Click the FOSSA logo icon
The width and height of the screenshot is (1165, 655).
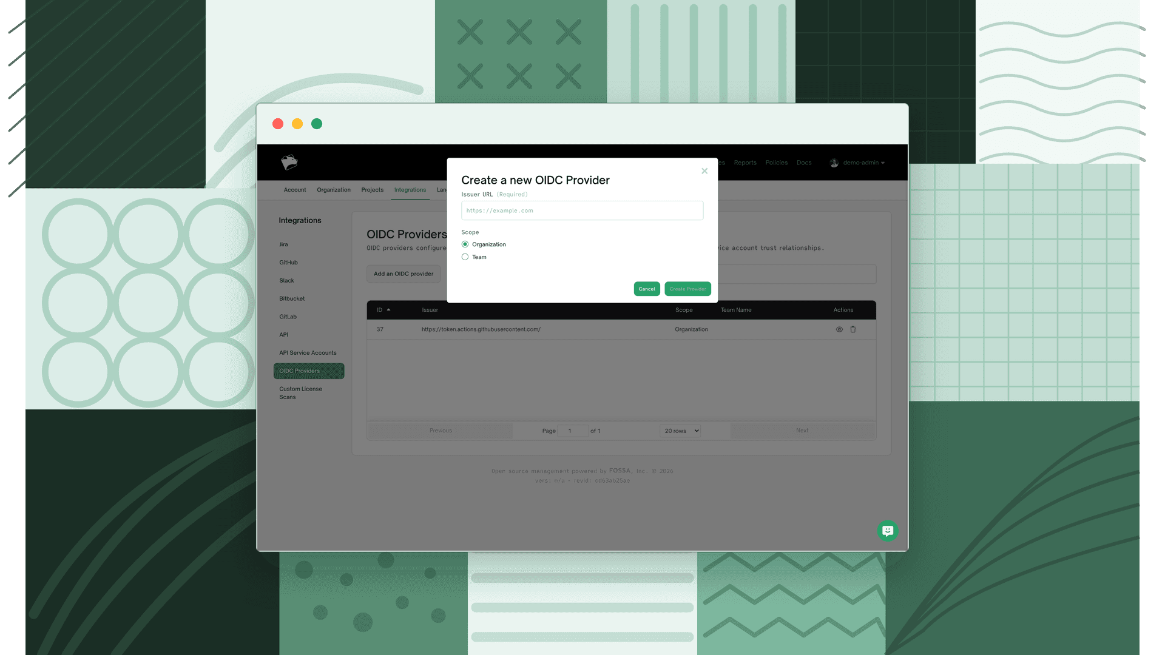click(289, 162)
